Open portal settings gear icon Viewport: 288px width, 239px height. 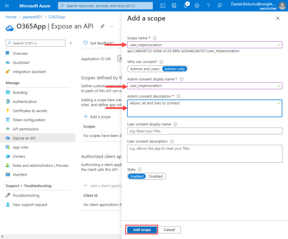click(197, 6)
